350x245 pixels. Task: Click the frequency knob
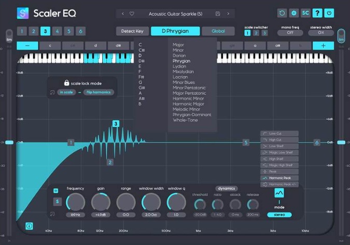(76, 203)
